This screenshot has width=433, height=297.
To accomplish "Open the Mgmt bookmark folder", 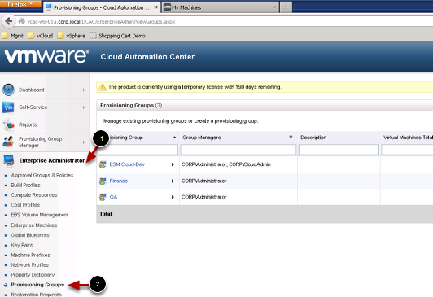I will [x=13, y=36].
